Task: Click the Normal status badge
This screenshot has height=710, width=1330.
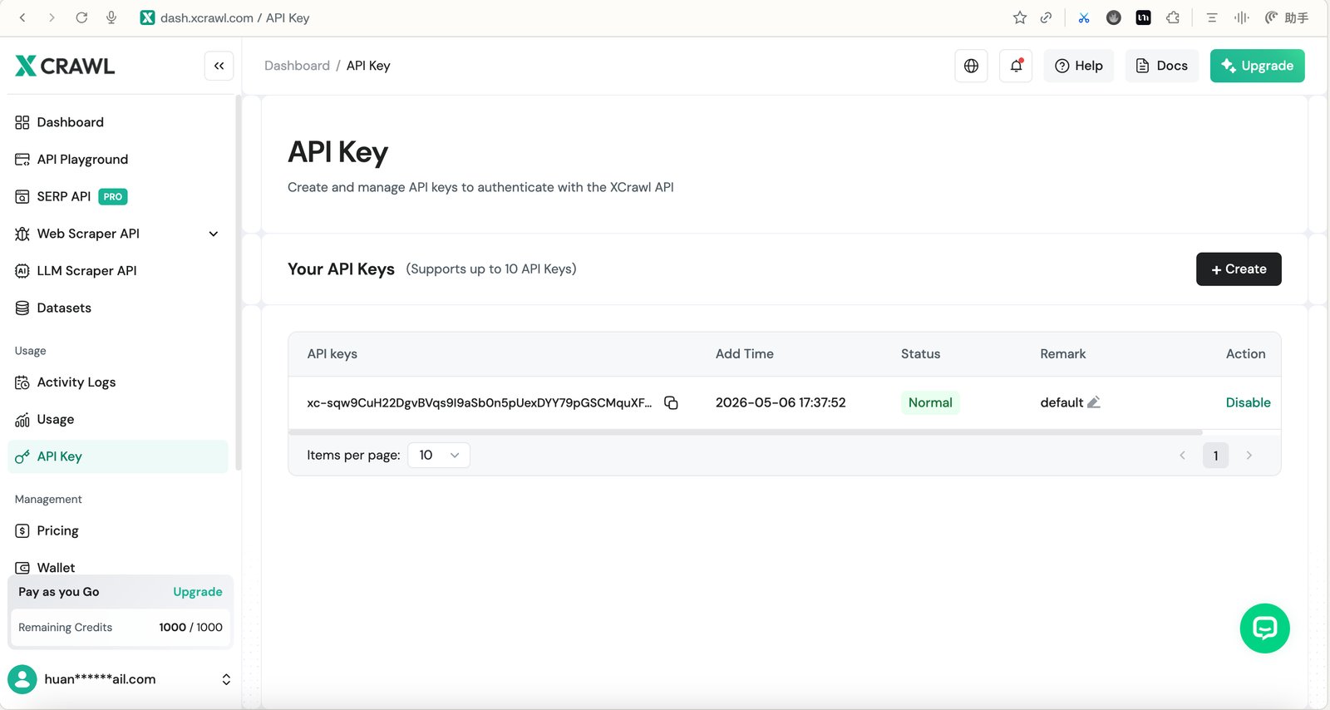Action: click(930, 402)
